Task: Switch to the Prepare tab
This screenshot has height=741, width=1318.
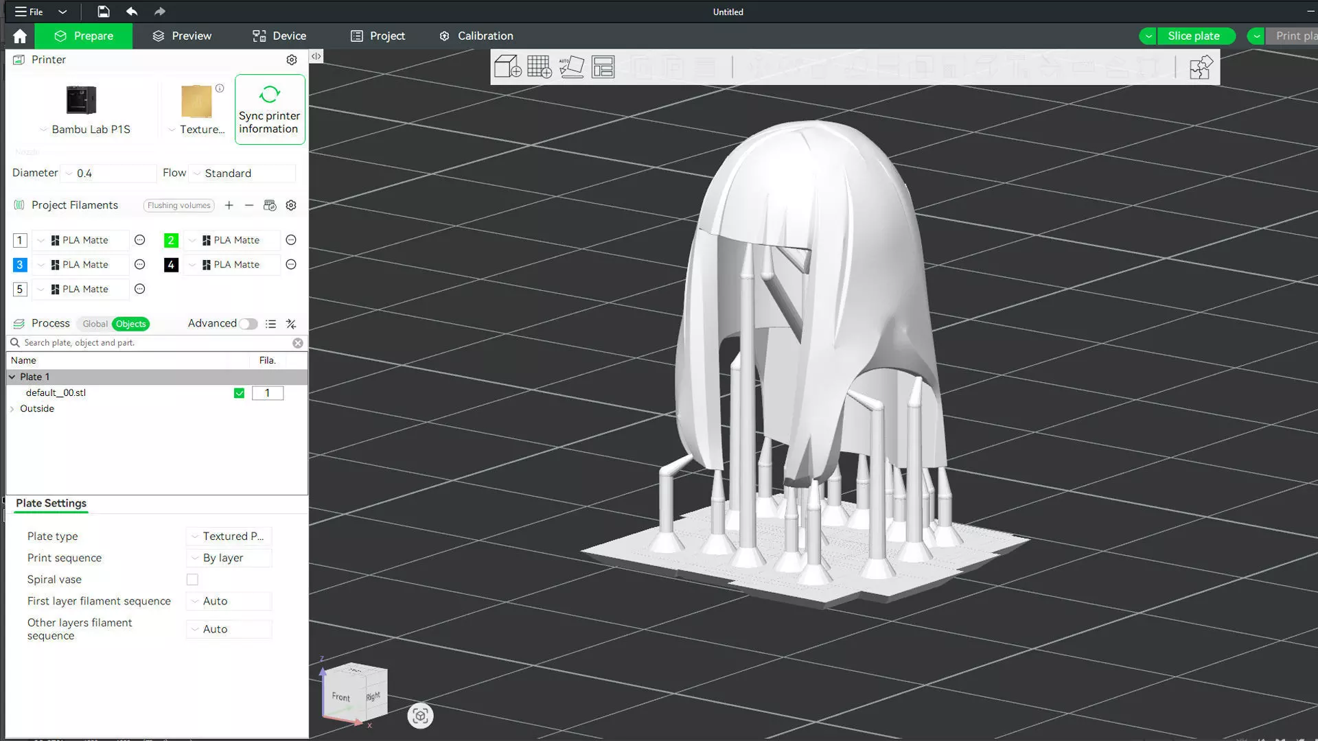Action: coord(83,36)
